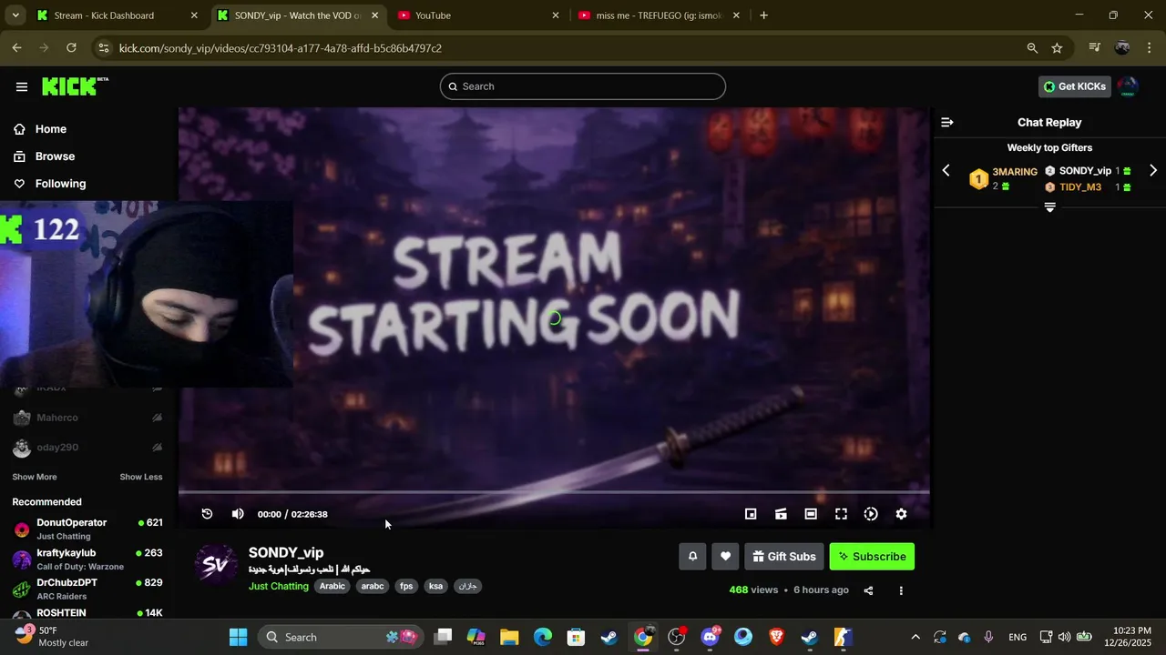Cast the video to a device
This screenshot has height=655, width=1166.
pos(781,514)
